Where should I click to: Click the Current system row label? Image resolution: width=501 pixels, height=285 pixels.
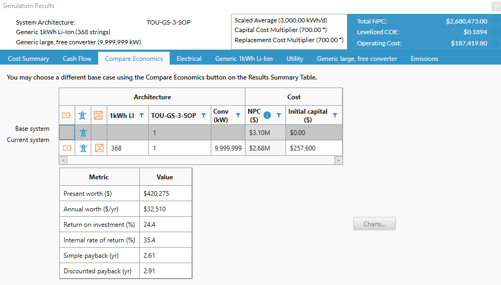click(x=28, y=140)
